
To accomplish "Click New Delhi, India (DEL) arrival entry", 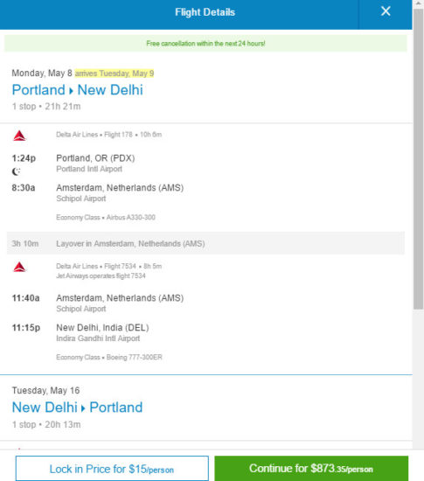I will 102,328.
